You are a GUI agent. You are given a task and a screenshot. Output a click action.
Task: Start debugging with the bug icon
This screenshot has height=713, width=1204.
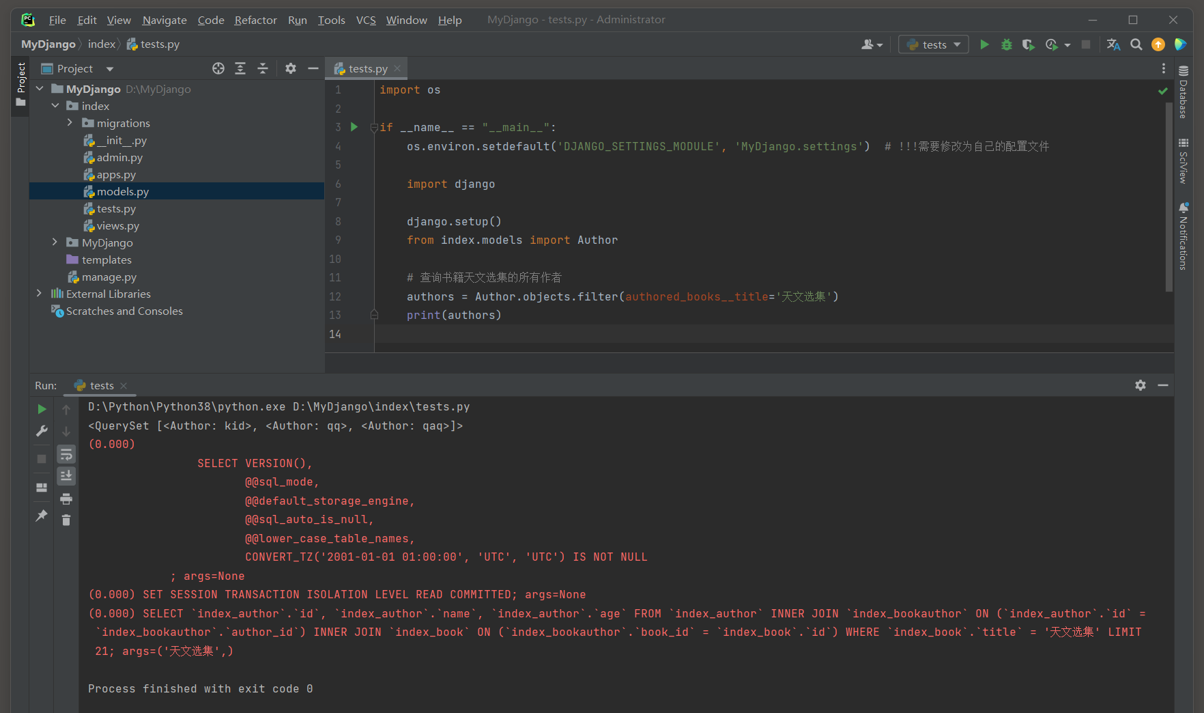click(1006, 44)
